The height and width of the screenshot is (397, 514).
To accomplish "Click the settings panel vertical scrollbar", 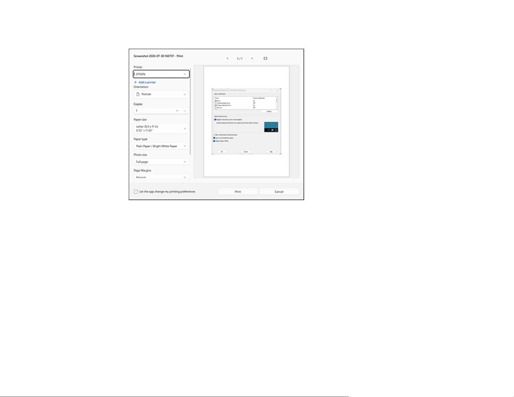I will coord(190,111).
